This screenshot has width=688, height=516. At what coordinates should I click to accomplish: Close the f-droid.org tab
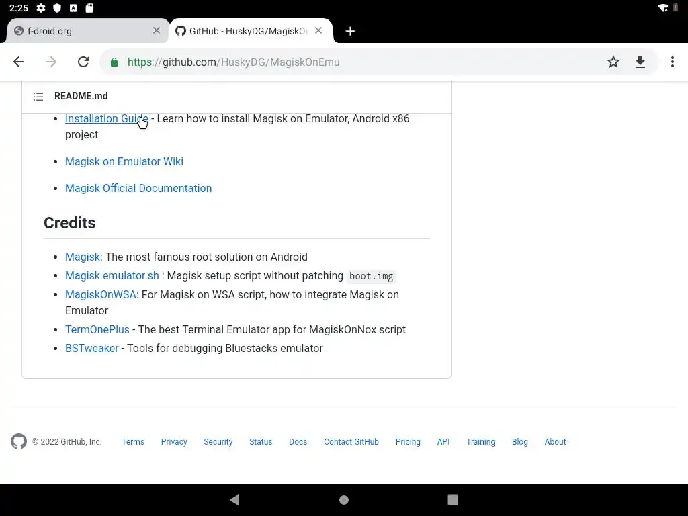pyautogui.click(x=157, y=30)
